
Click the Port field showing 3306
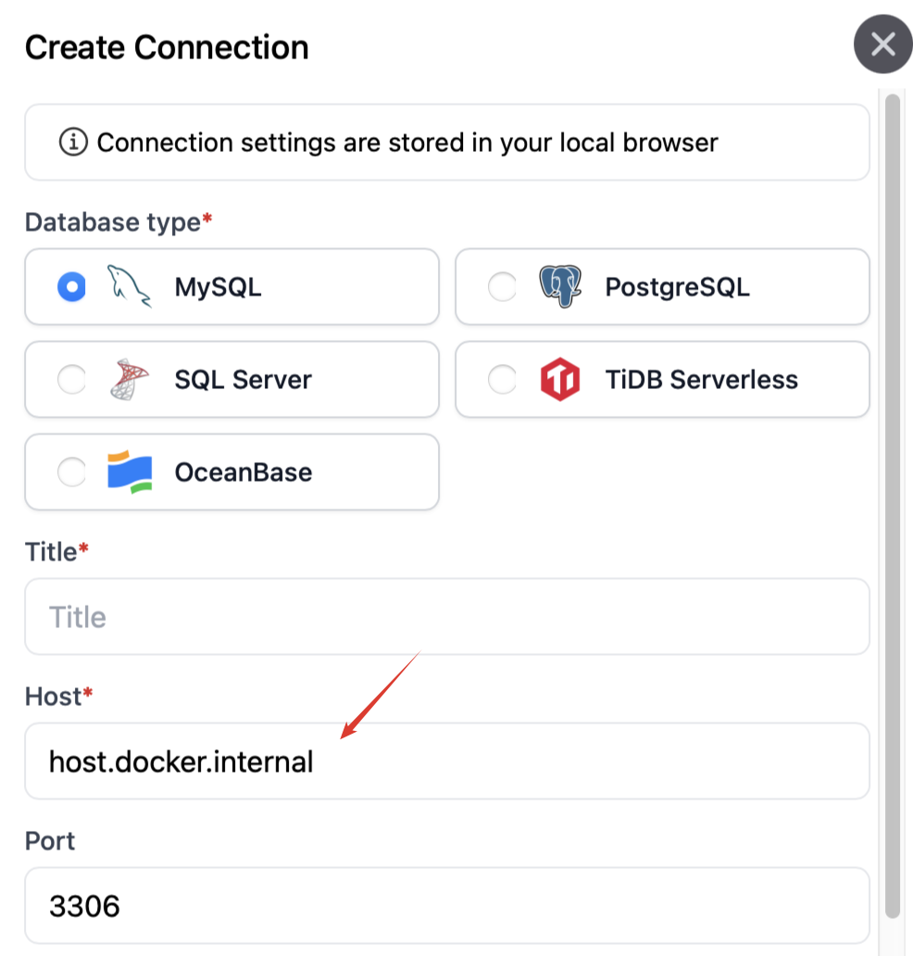446,905
